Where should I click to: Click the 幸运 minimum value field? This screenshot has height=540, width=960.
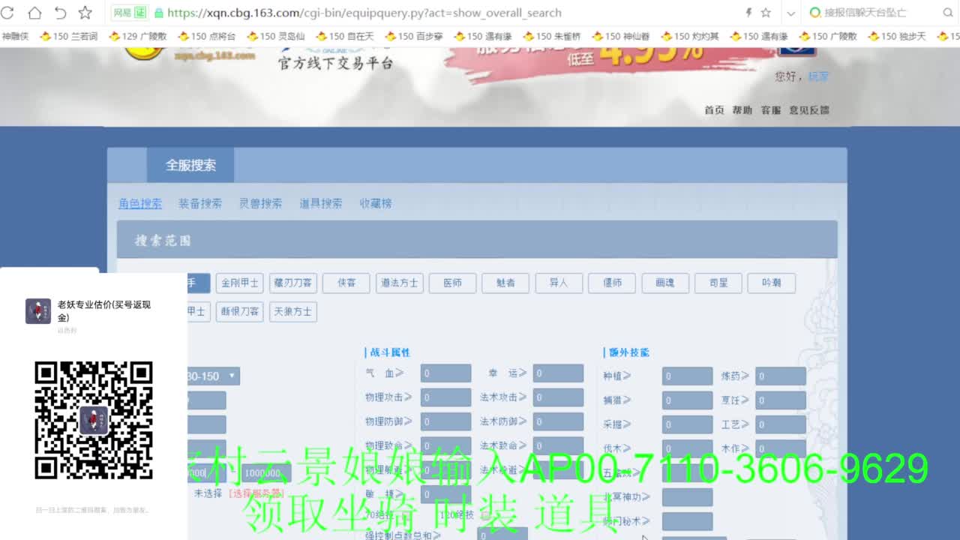559,373
